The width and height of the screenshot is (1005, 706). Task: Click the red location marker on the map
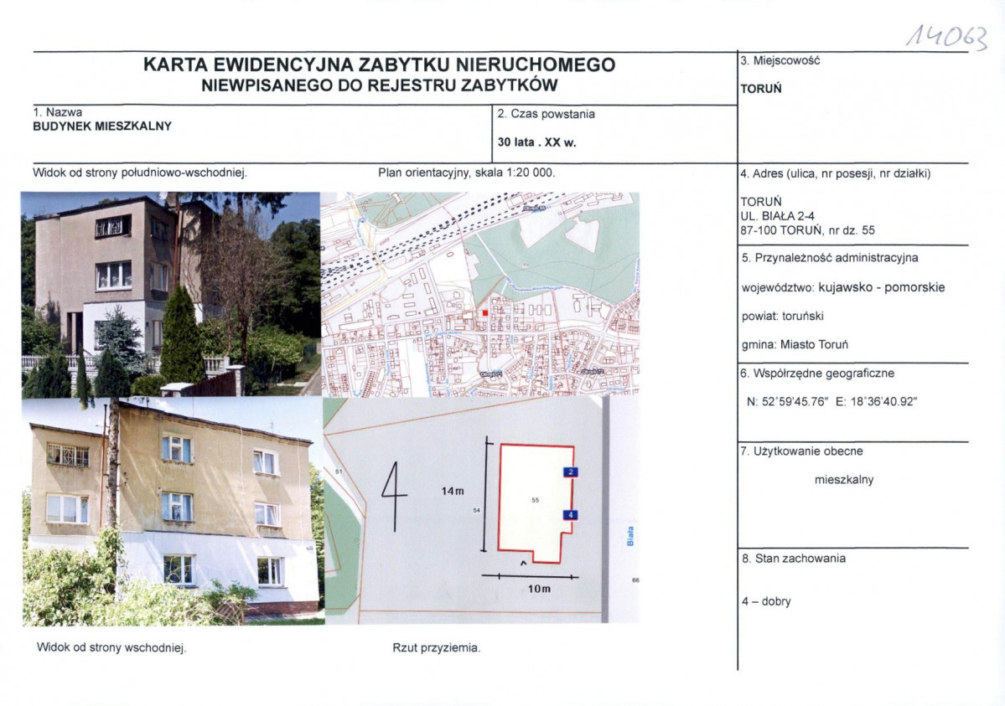[x=485, y=312]
